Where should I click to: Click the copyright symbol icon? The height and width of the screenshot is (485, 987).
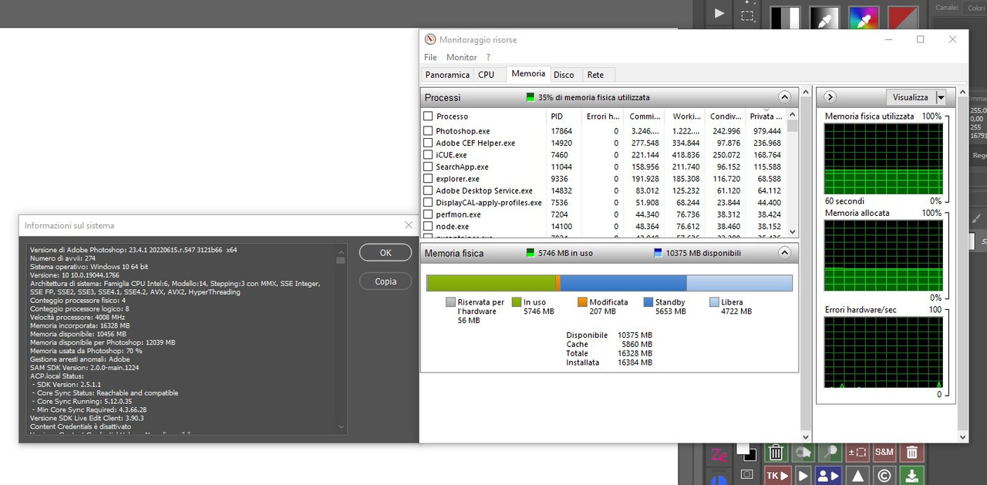pos(884,476)
